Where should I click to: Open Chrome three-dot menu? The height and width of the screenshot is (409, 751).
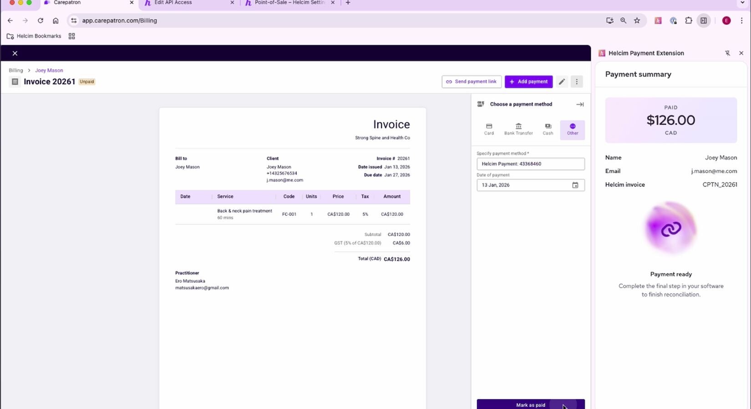741,20
